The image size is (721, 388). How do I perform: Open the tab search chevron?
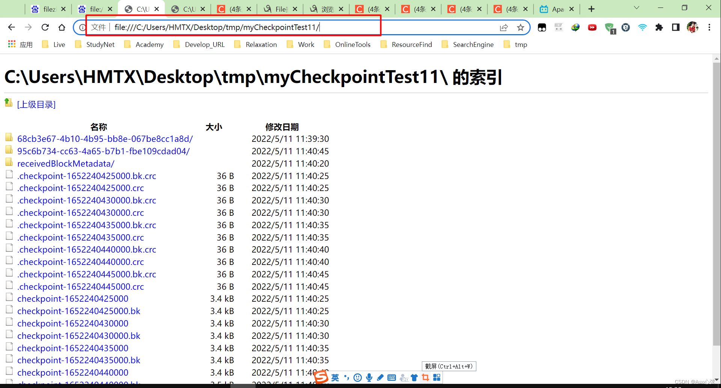click(637, 8)
